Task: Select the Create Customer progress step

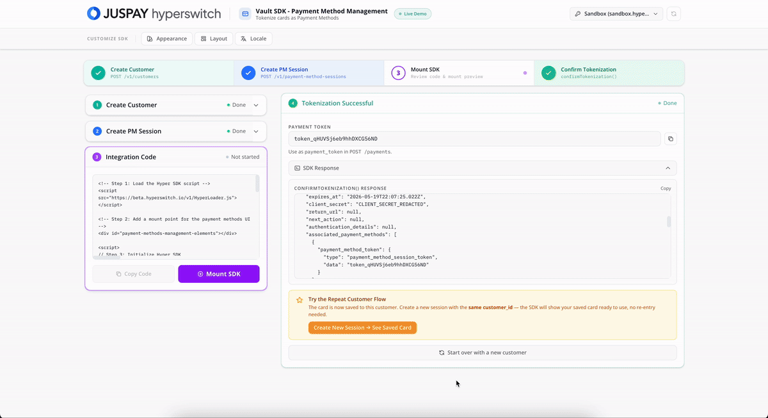Action: click(x=159, y=73)
